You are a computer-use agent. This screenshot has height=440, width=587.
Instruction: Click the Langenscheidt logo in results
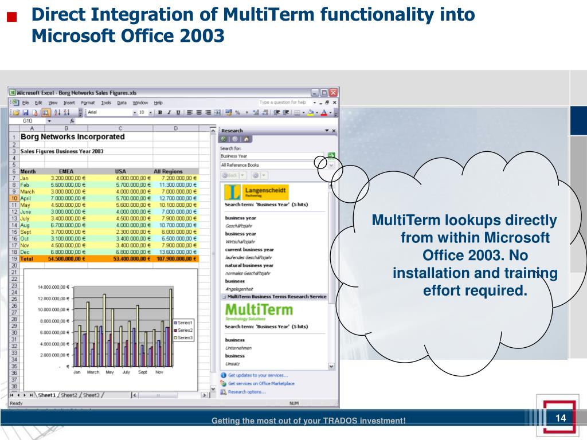[x=256, y=192]
